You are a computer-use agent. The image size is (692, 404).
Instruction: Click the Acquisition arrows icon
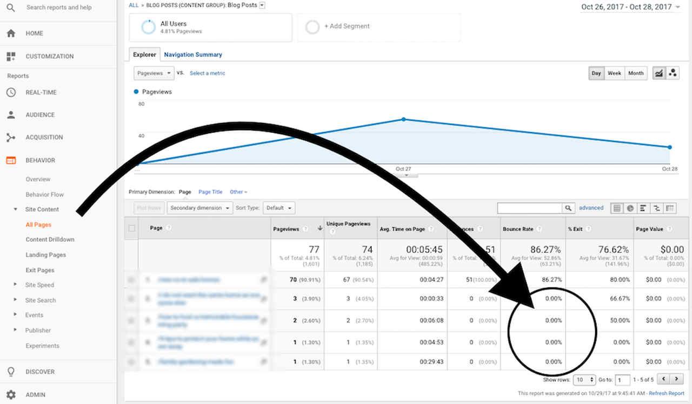pos(11,138)
